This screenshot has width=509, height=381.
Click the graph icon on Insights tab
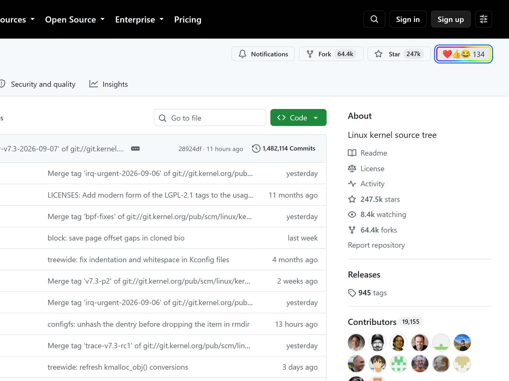pos(93,84)
